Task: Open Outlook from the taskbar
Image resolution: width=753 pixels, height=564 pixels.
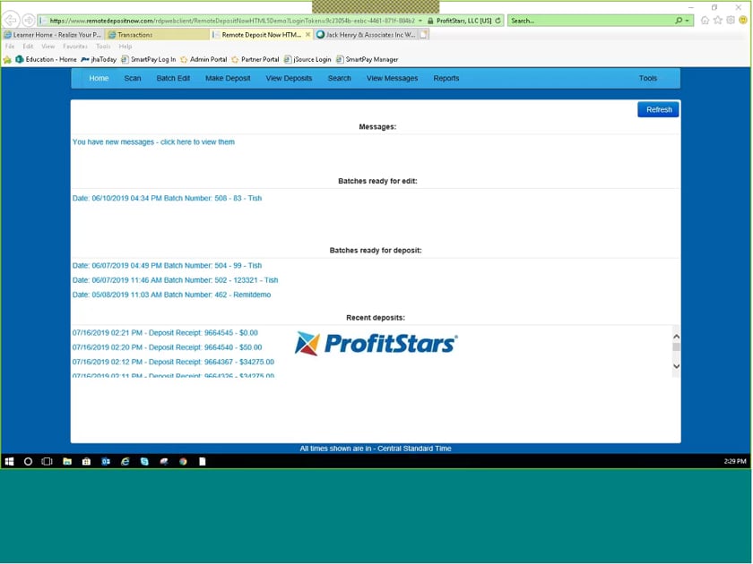Action: (x=106, y=461)
